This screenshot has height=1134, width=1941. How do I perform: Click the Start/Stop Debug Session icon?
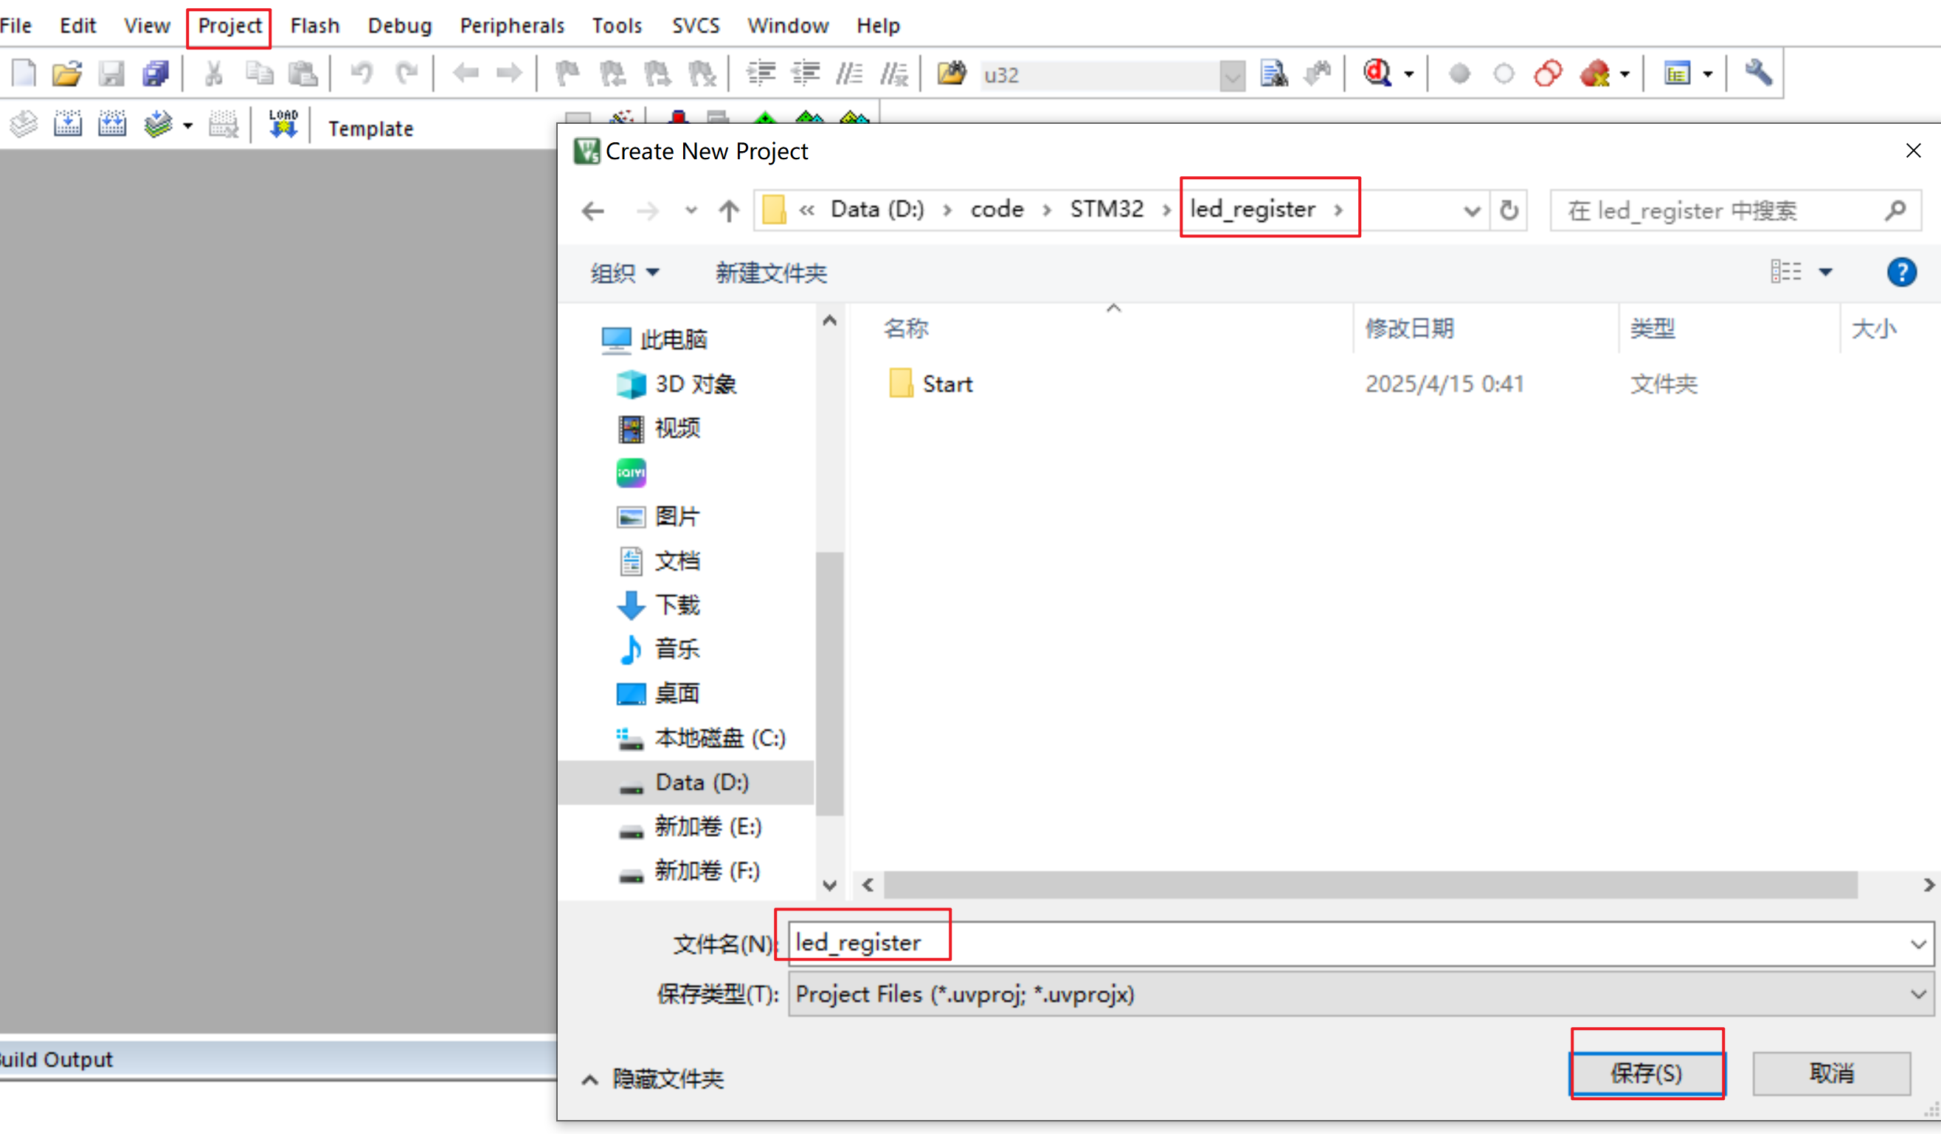[x=1378, y=74]
